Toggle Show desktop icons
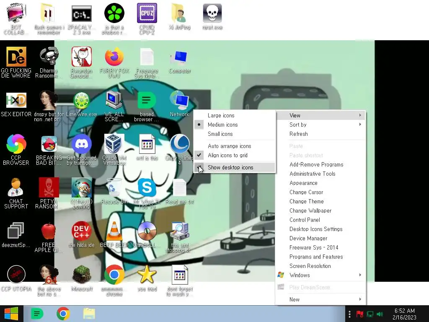Screen dimensions: 429x322 click(235, 167)
